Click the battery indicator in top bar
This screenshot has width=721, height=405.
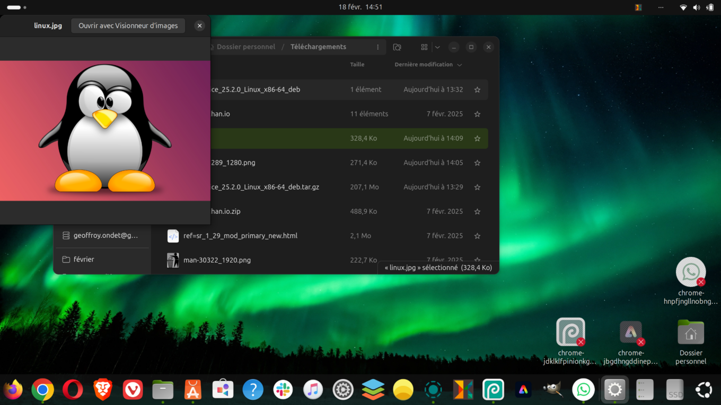[x=710, y=7]
